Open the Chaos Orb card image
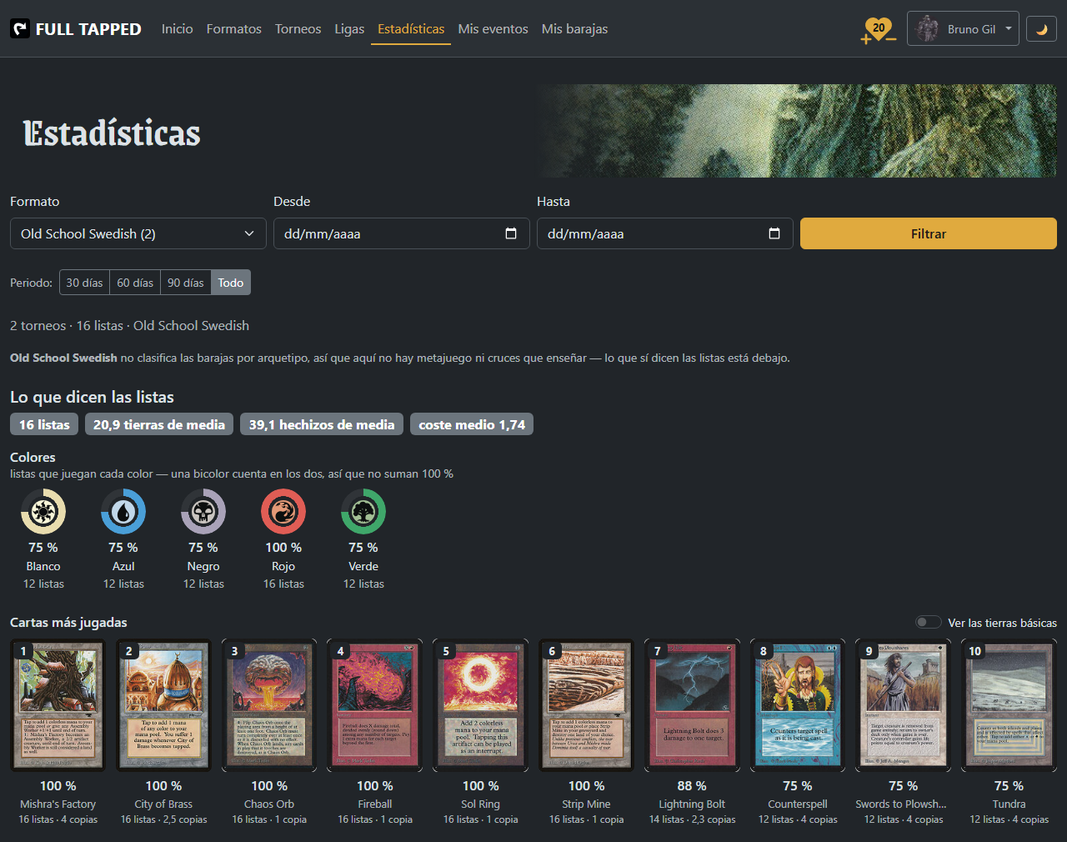This screenshot has width=1067, height=842. pyautogui.click(x=269, y=705)
